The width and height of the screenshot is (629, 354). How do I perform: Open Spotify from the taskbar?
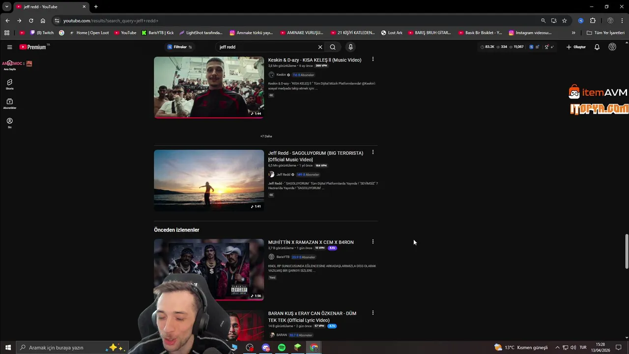tap(282, 348)
